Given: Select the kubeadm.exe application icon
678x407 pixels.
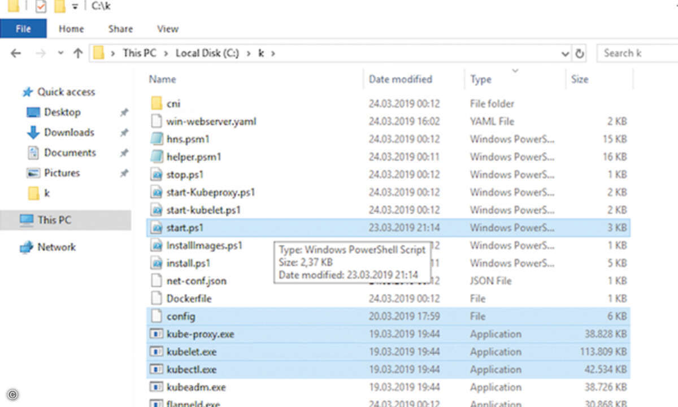Looking at the screenshot, I should 157,387.
